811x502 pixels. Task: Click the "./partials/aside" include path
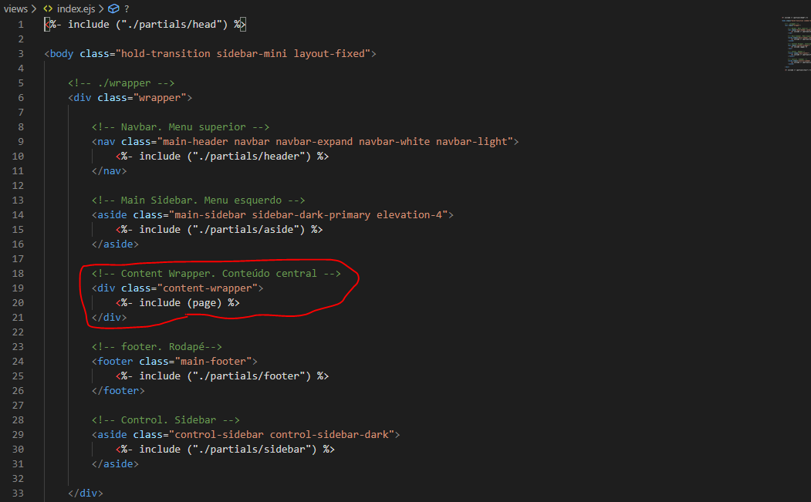click(245, 230)
